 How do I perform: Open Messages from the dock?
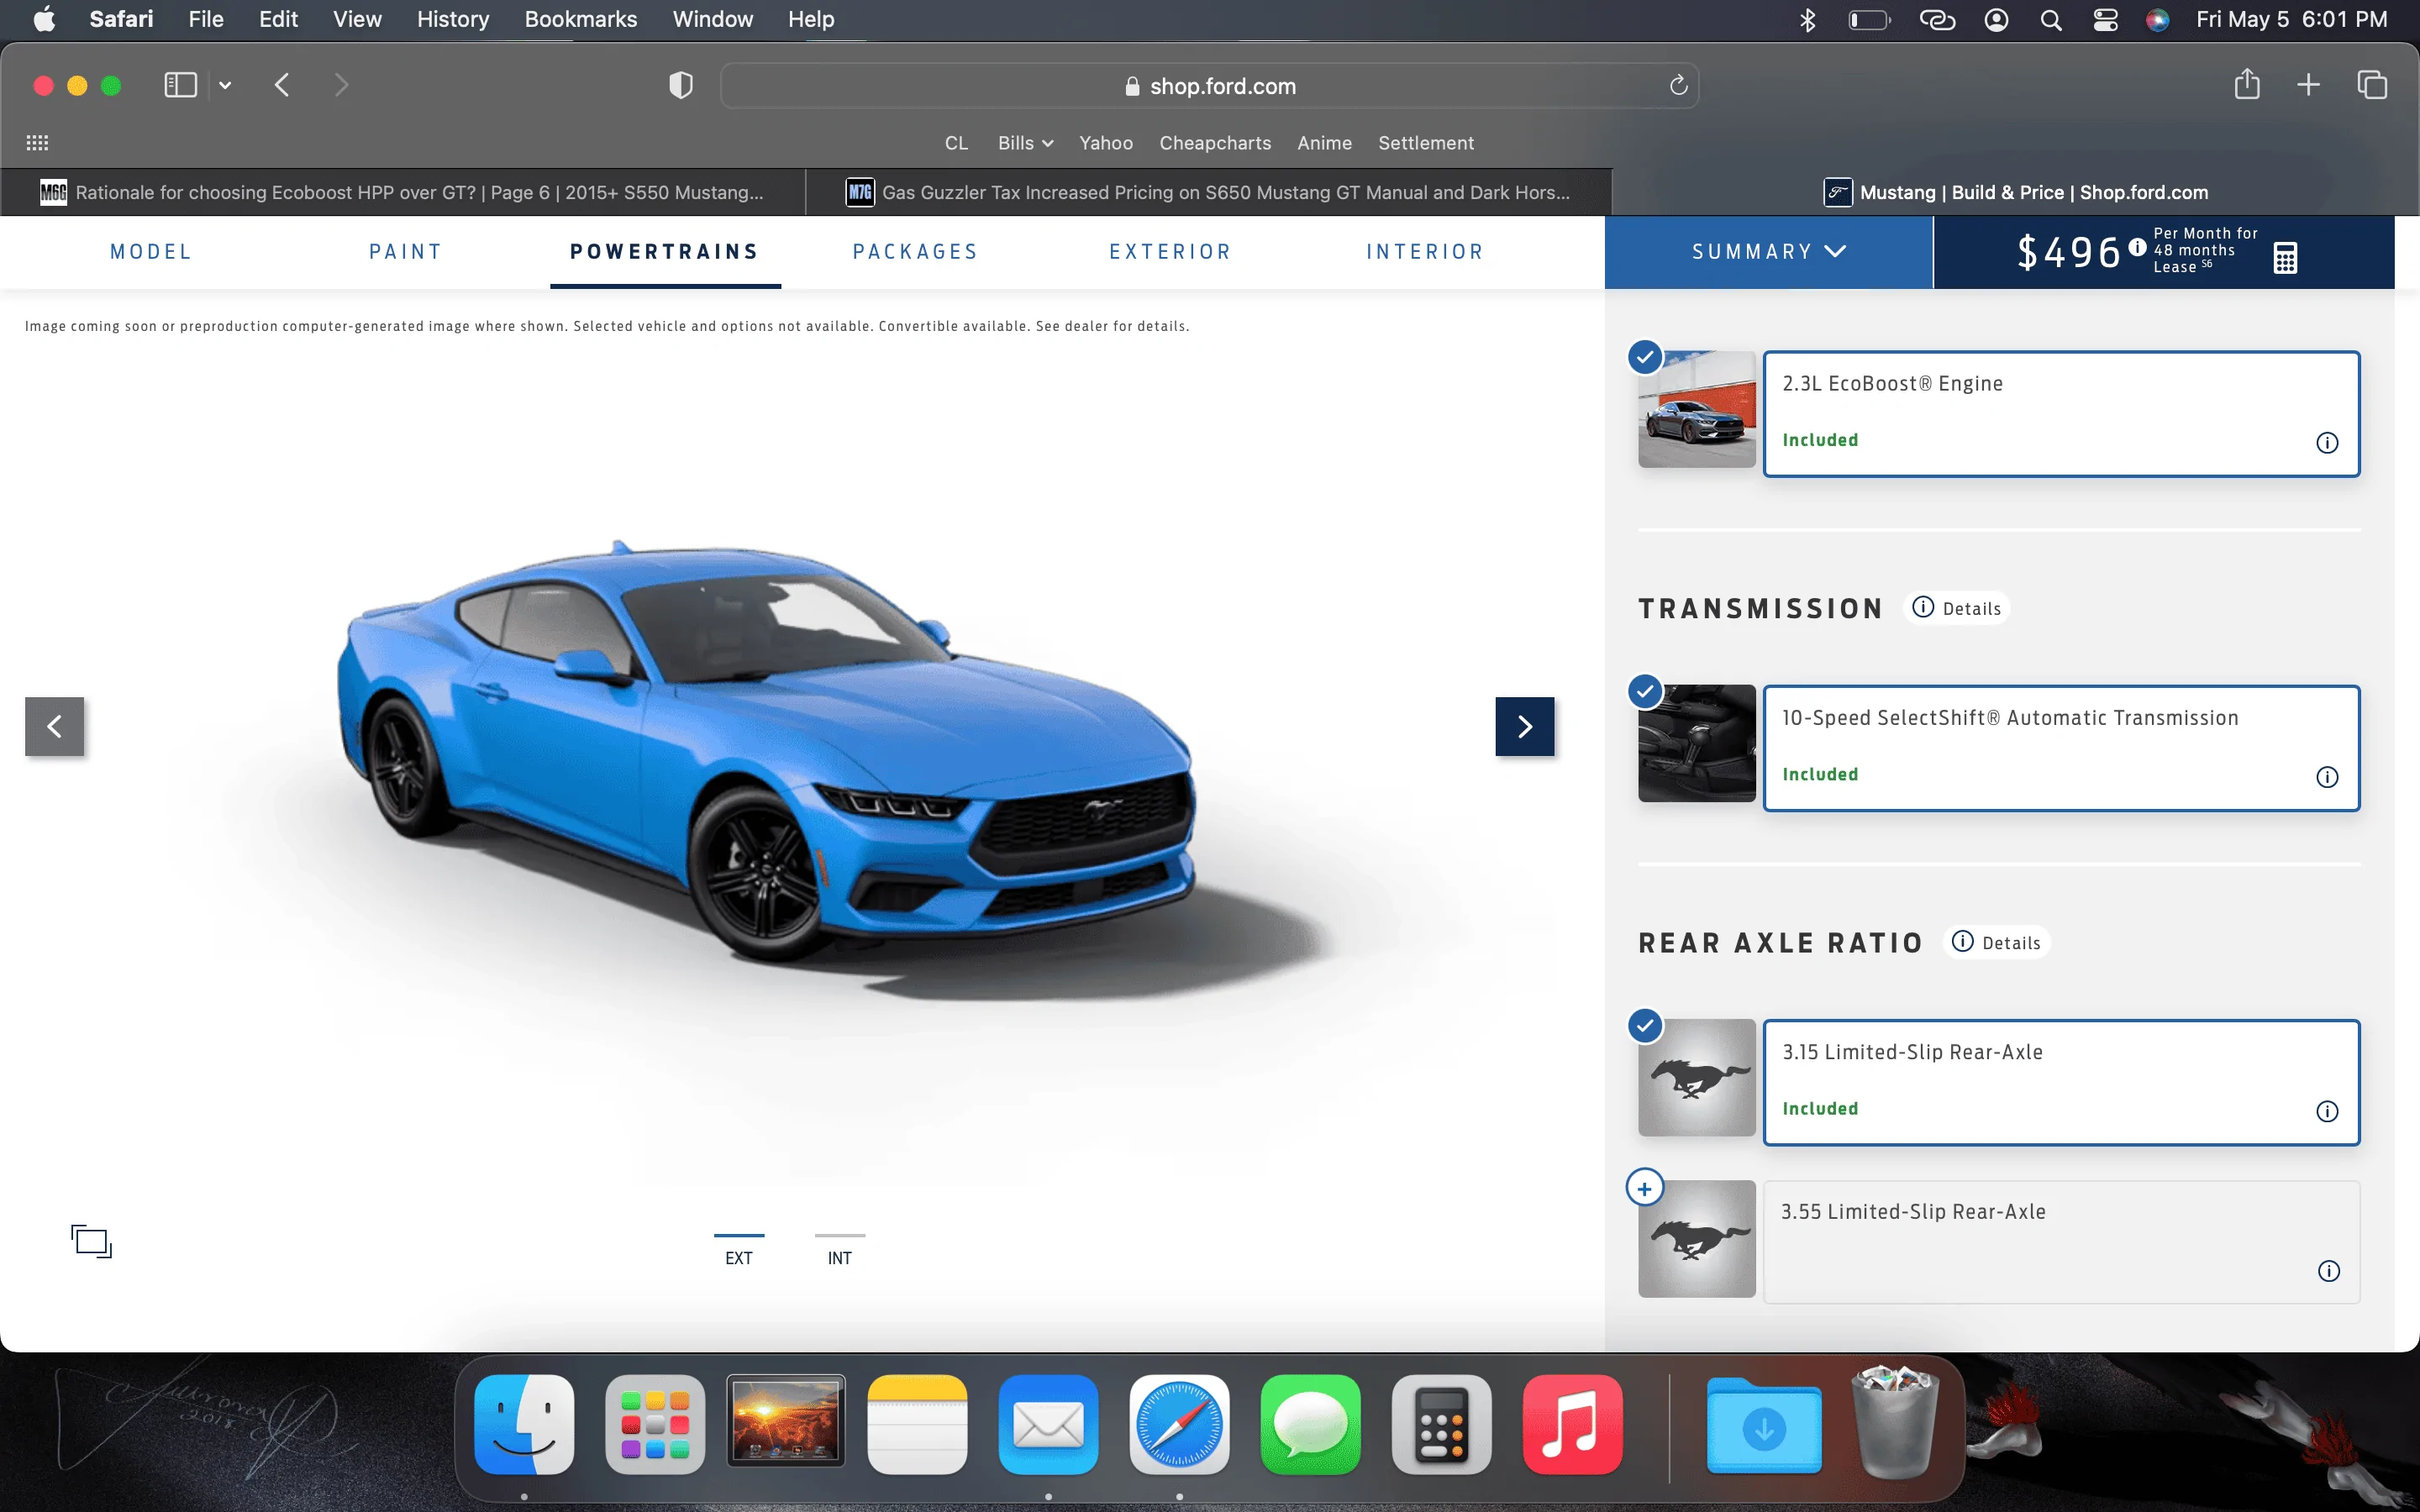1310,1423
